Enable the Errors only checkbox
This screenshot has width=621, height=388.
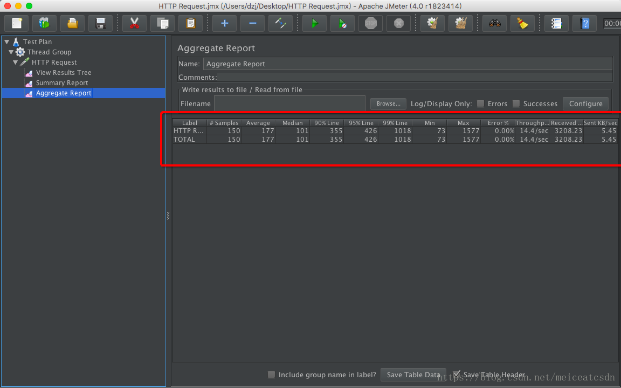coord(480,103)
